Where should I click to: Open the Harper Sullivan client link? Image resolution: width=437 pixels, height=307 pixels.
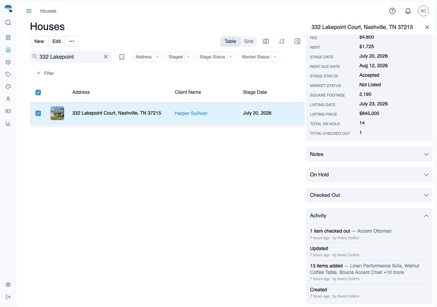(191, 113)
